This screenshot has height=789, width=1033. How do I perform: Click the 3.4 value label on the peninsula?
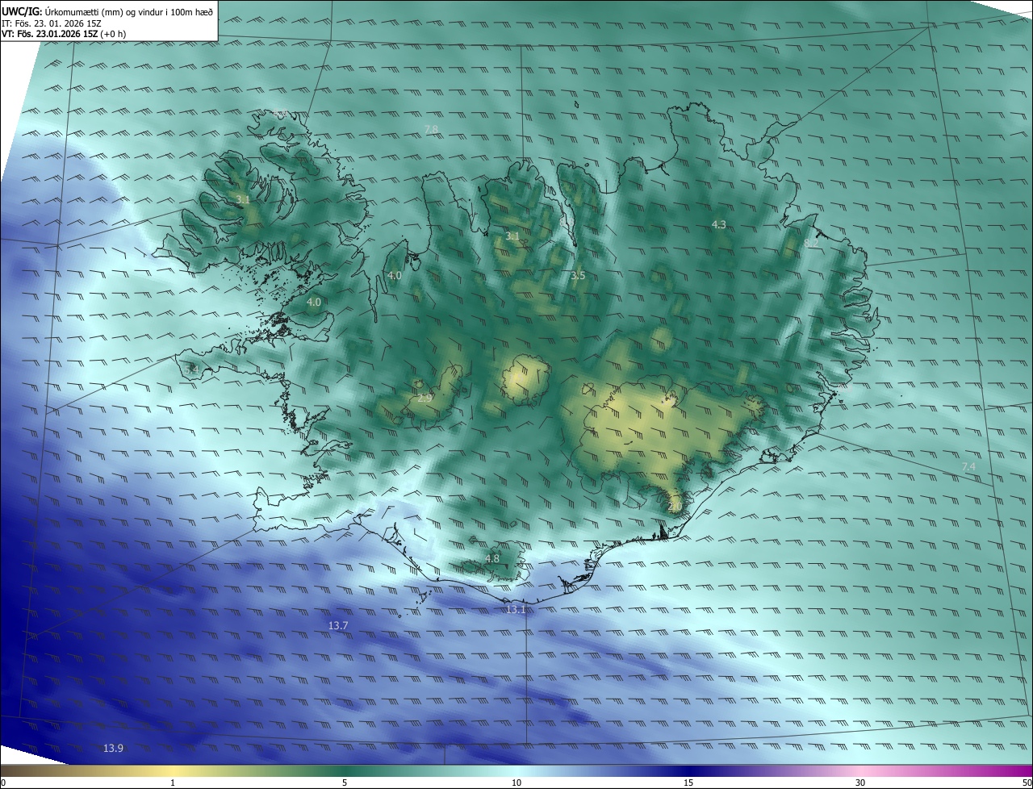pyautogui.click(x=191, y=369)
